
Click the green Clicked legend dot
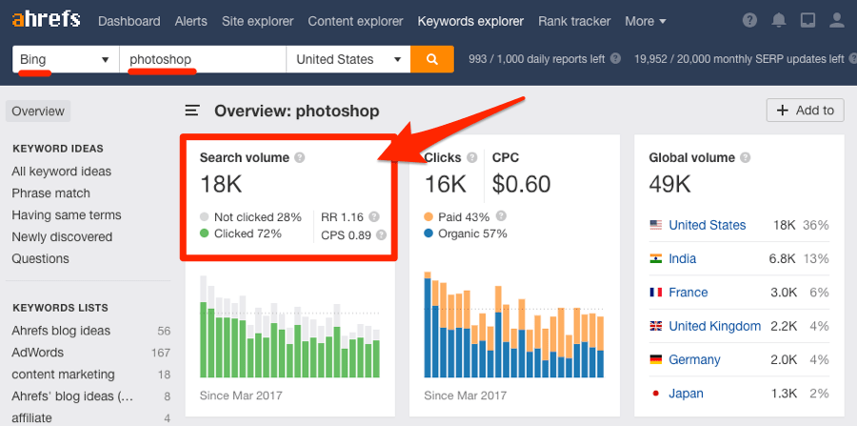(x=205, y=233)
